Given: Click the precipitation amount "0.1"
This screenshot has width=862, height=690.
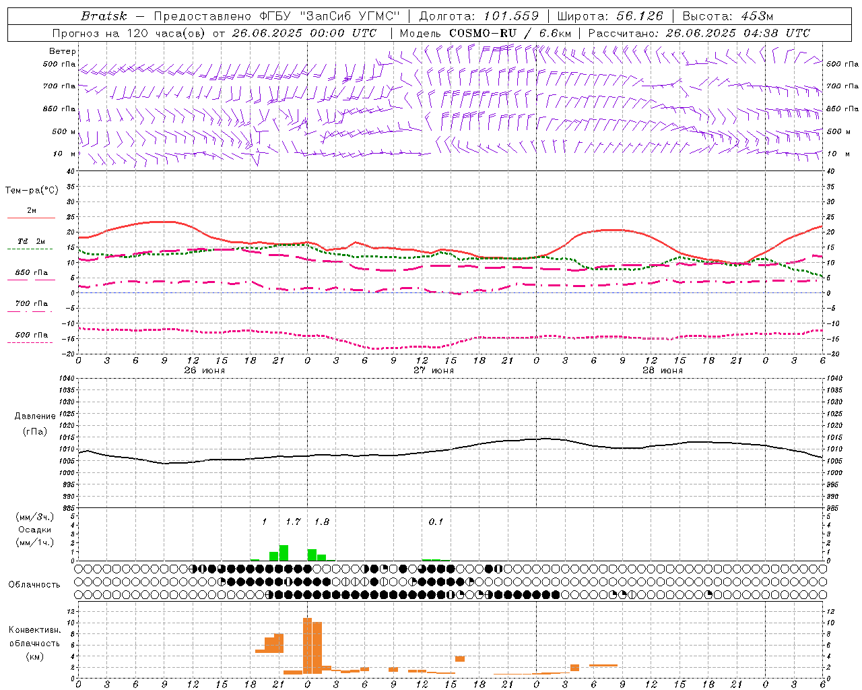Looking at the screenshot, I should pos(436,522).
